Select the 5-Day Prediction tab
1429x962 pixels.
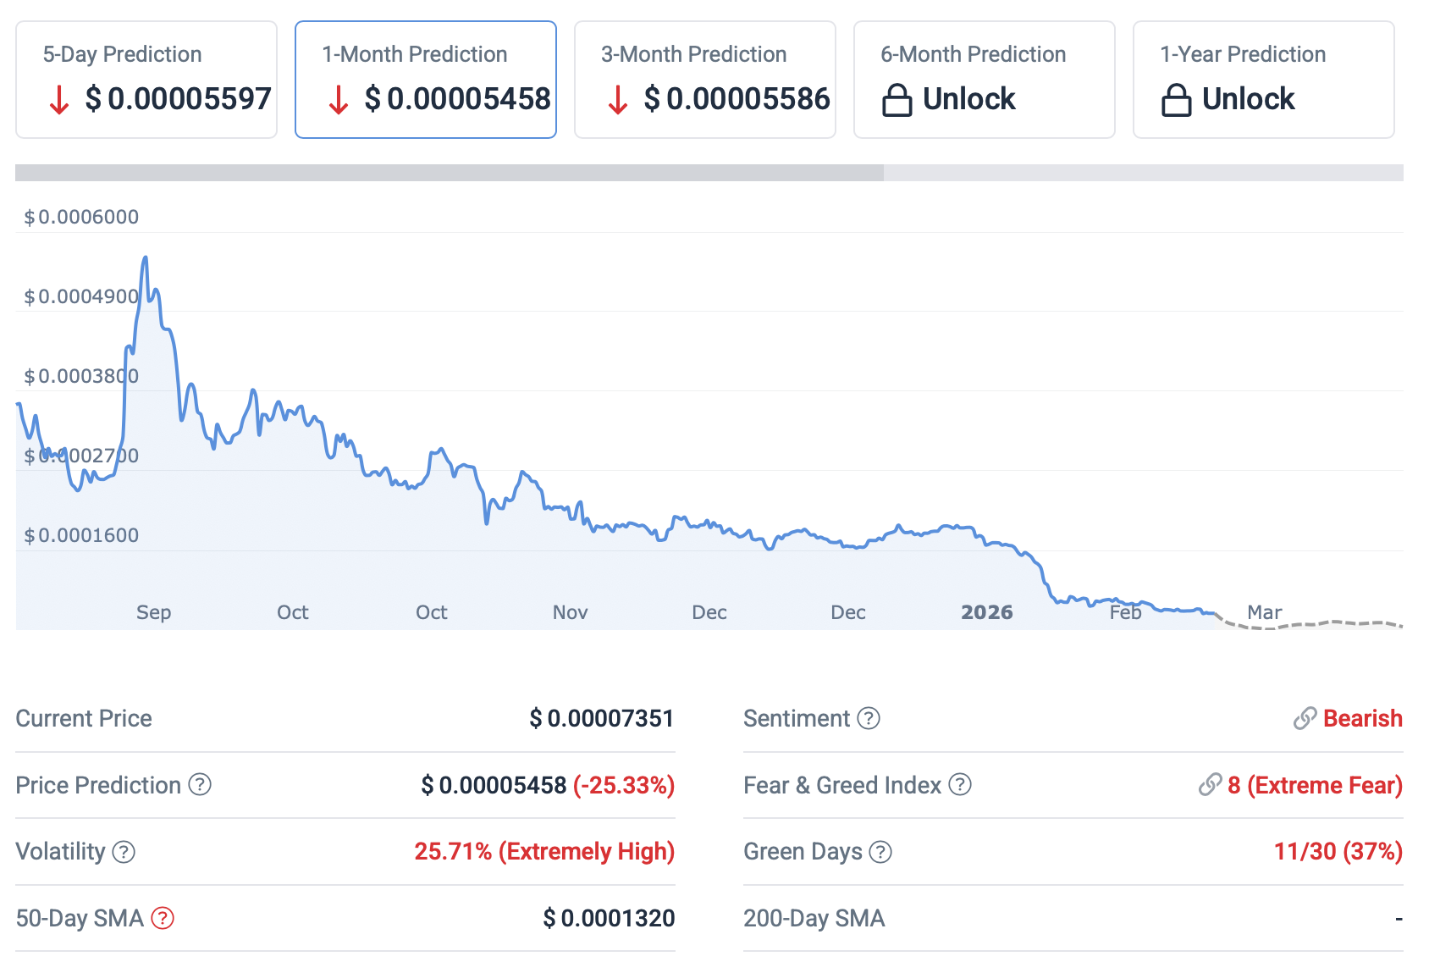pos(146,80)
